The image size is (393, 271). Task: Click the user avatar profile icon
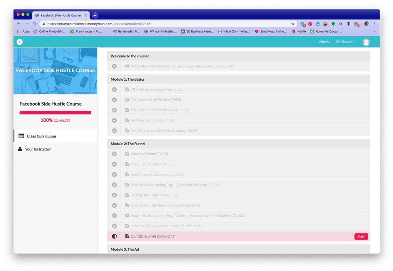366,42
